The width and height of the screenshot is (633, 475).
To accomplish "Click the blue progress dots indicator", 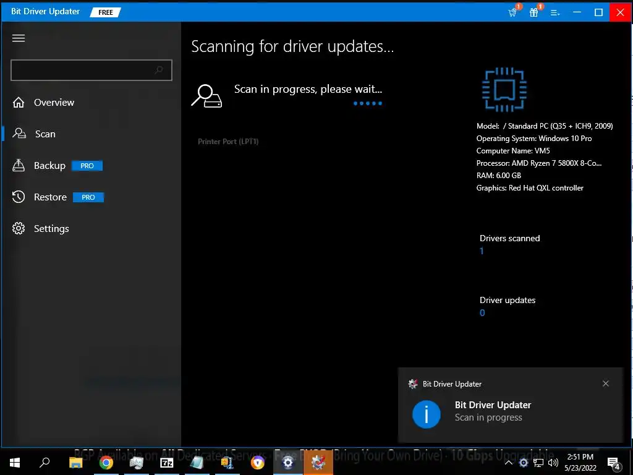I will click(x=368, y=103).
